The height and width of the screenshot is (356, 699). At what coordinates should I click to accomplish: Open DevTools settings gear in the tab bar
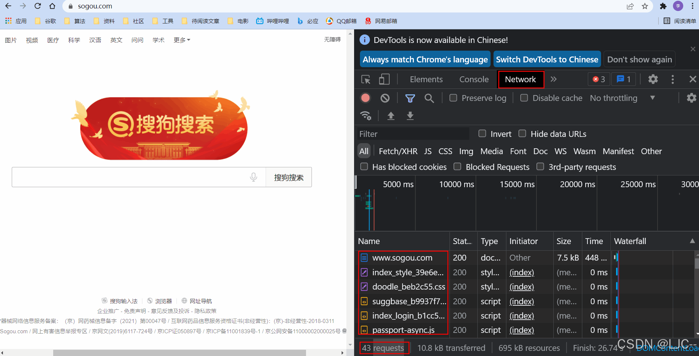click(x=653, y=79)
